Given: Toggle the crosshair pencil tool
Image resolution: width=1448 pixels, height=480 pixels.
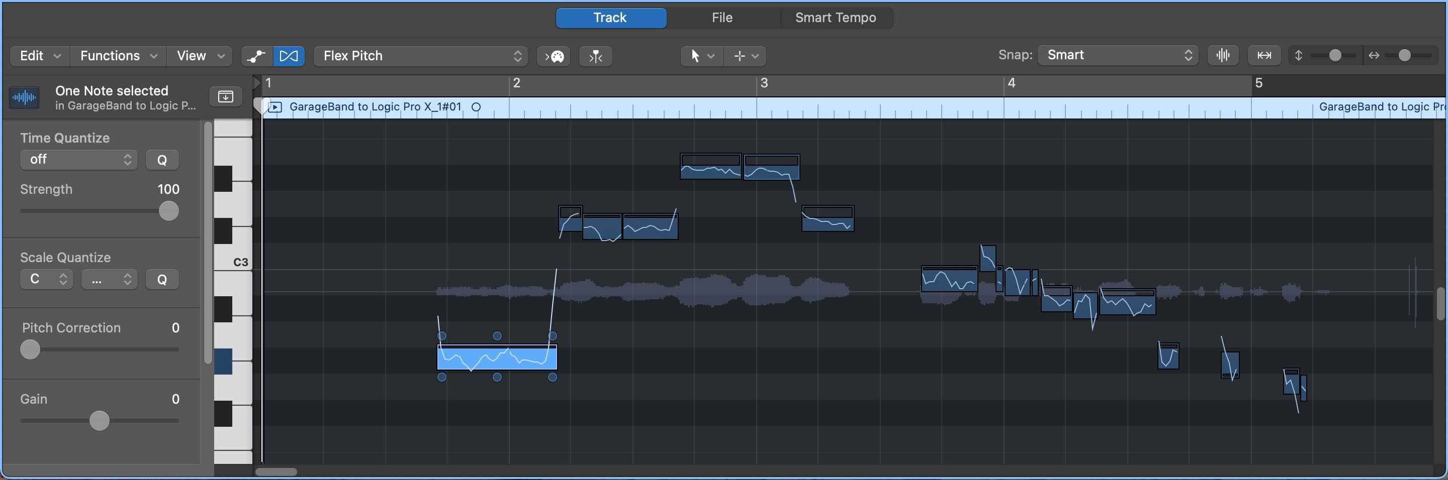Looking at the screenshot, I should click(745, 56).
